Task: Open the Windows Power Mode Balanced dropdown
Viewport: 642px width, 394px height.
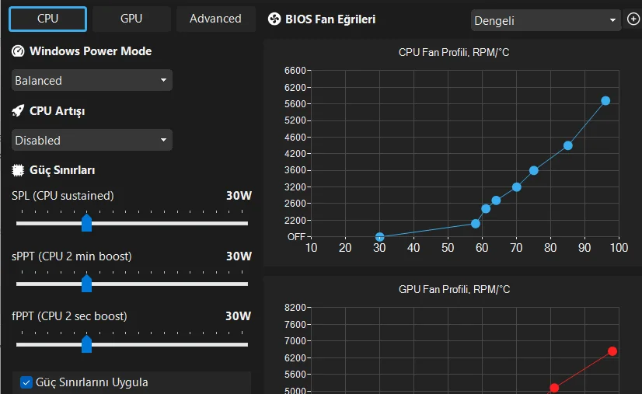Action: click(92, 80)
